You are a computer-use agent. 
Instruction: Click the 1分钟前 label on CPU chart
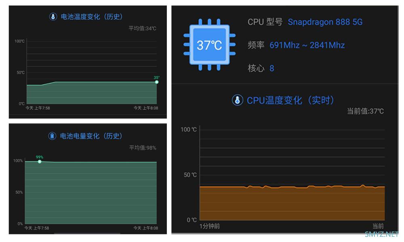click(x=210, y=226)
